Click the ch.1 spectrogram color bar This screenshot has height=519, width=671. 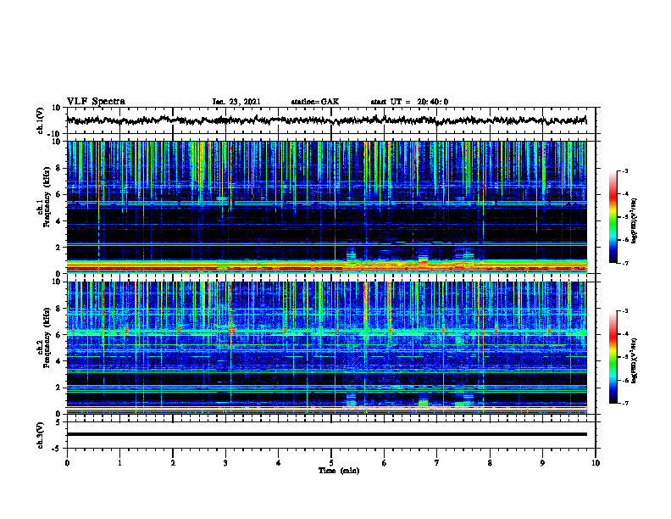(x=613, y=217)
